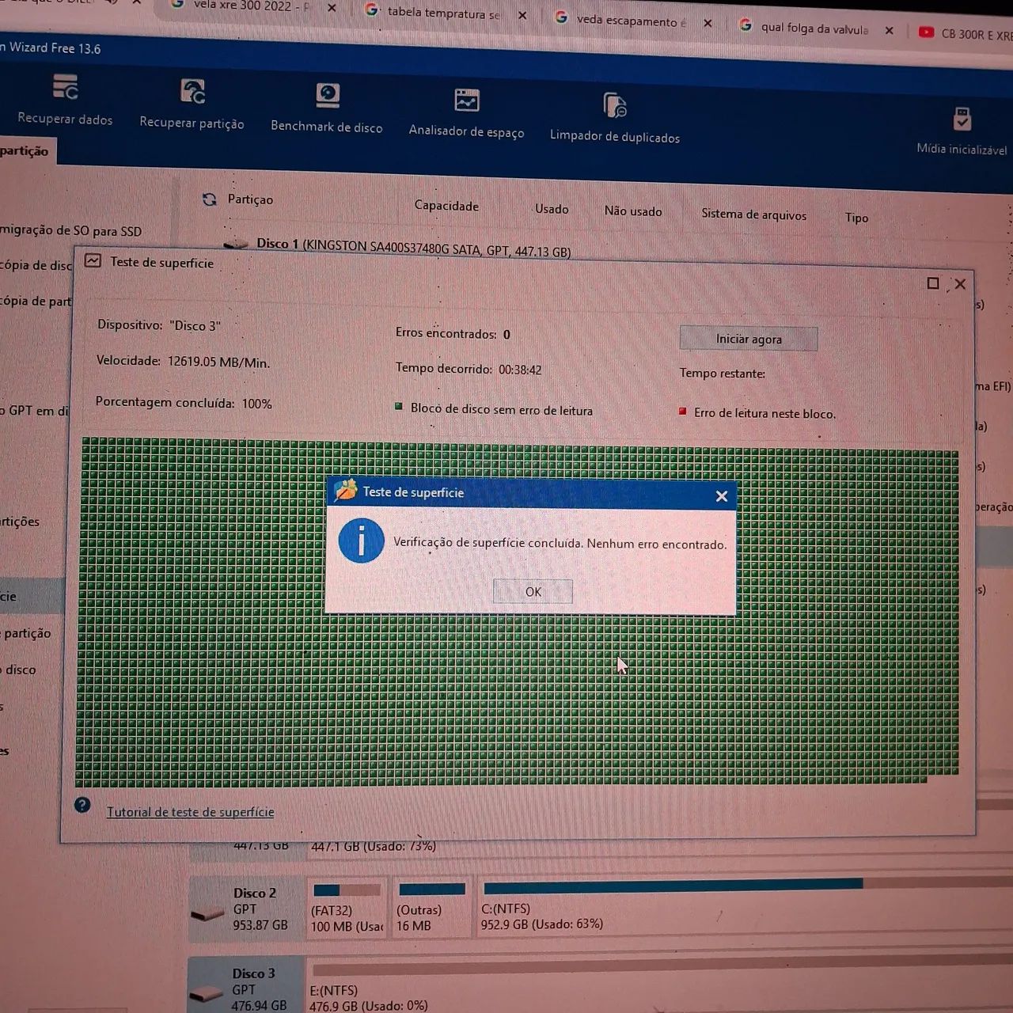Select Disco 1 KINGSTON row
The width and height of the screenshot is (1013, 1013).
click(x=413, y=247)
